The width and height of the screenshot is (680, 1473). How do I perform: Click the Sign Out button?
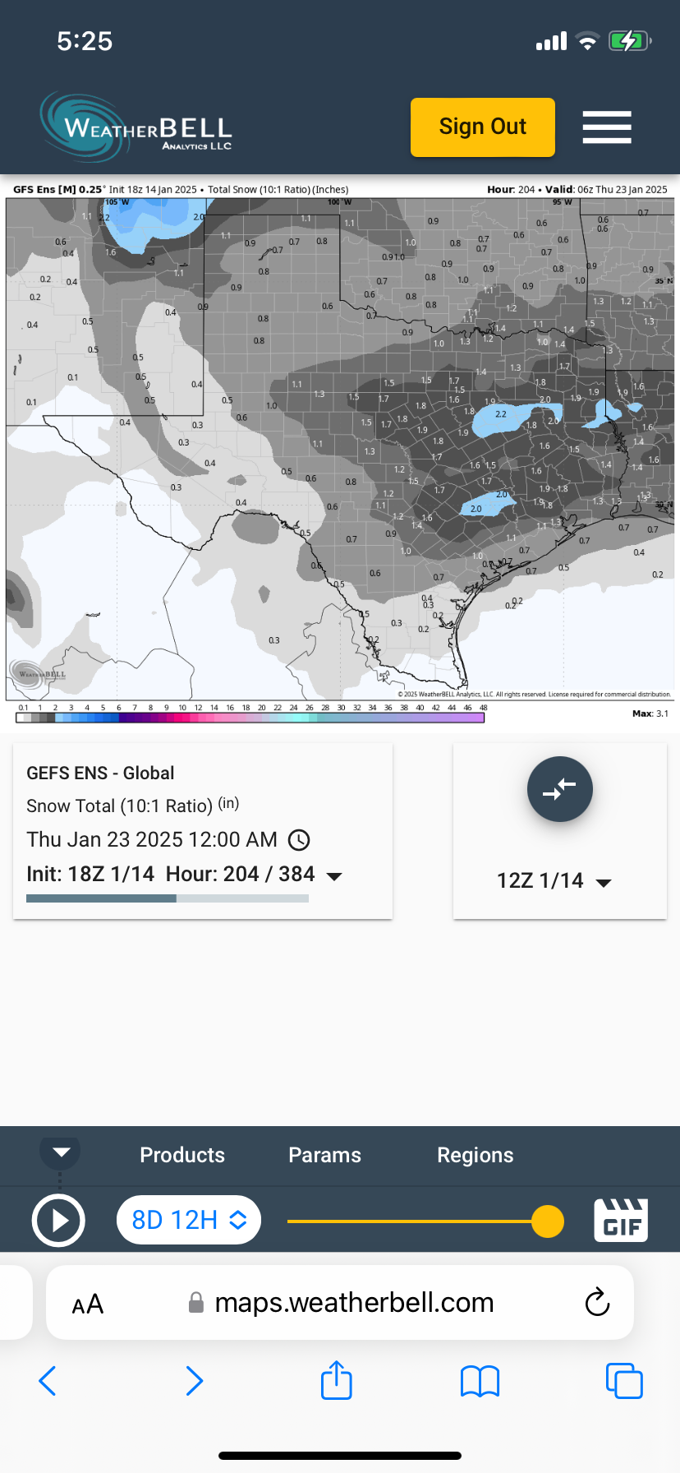click(483, 127)
